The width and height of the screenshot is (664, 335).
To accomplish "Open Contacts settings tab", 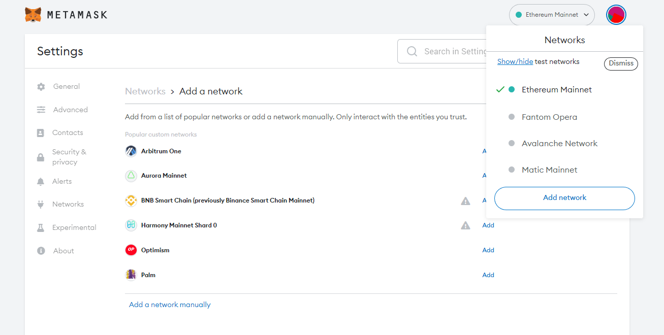I will [x=68, y=133].
